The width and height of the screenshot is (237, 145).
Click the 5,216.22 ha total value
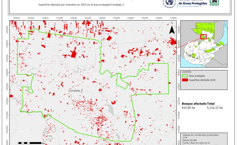(215, 108)
